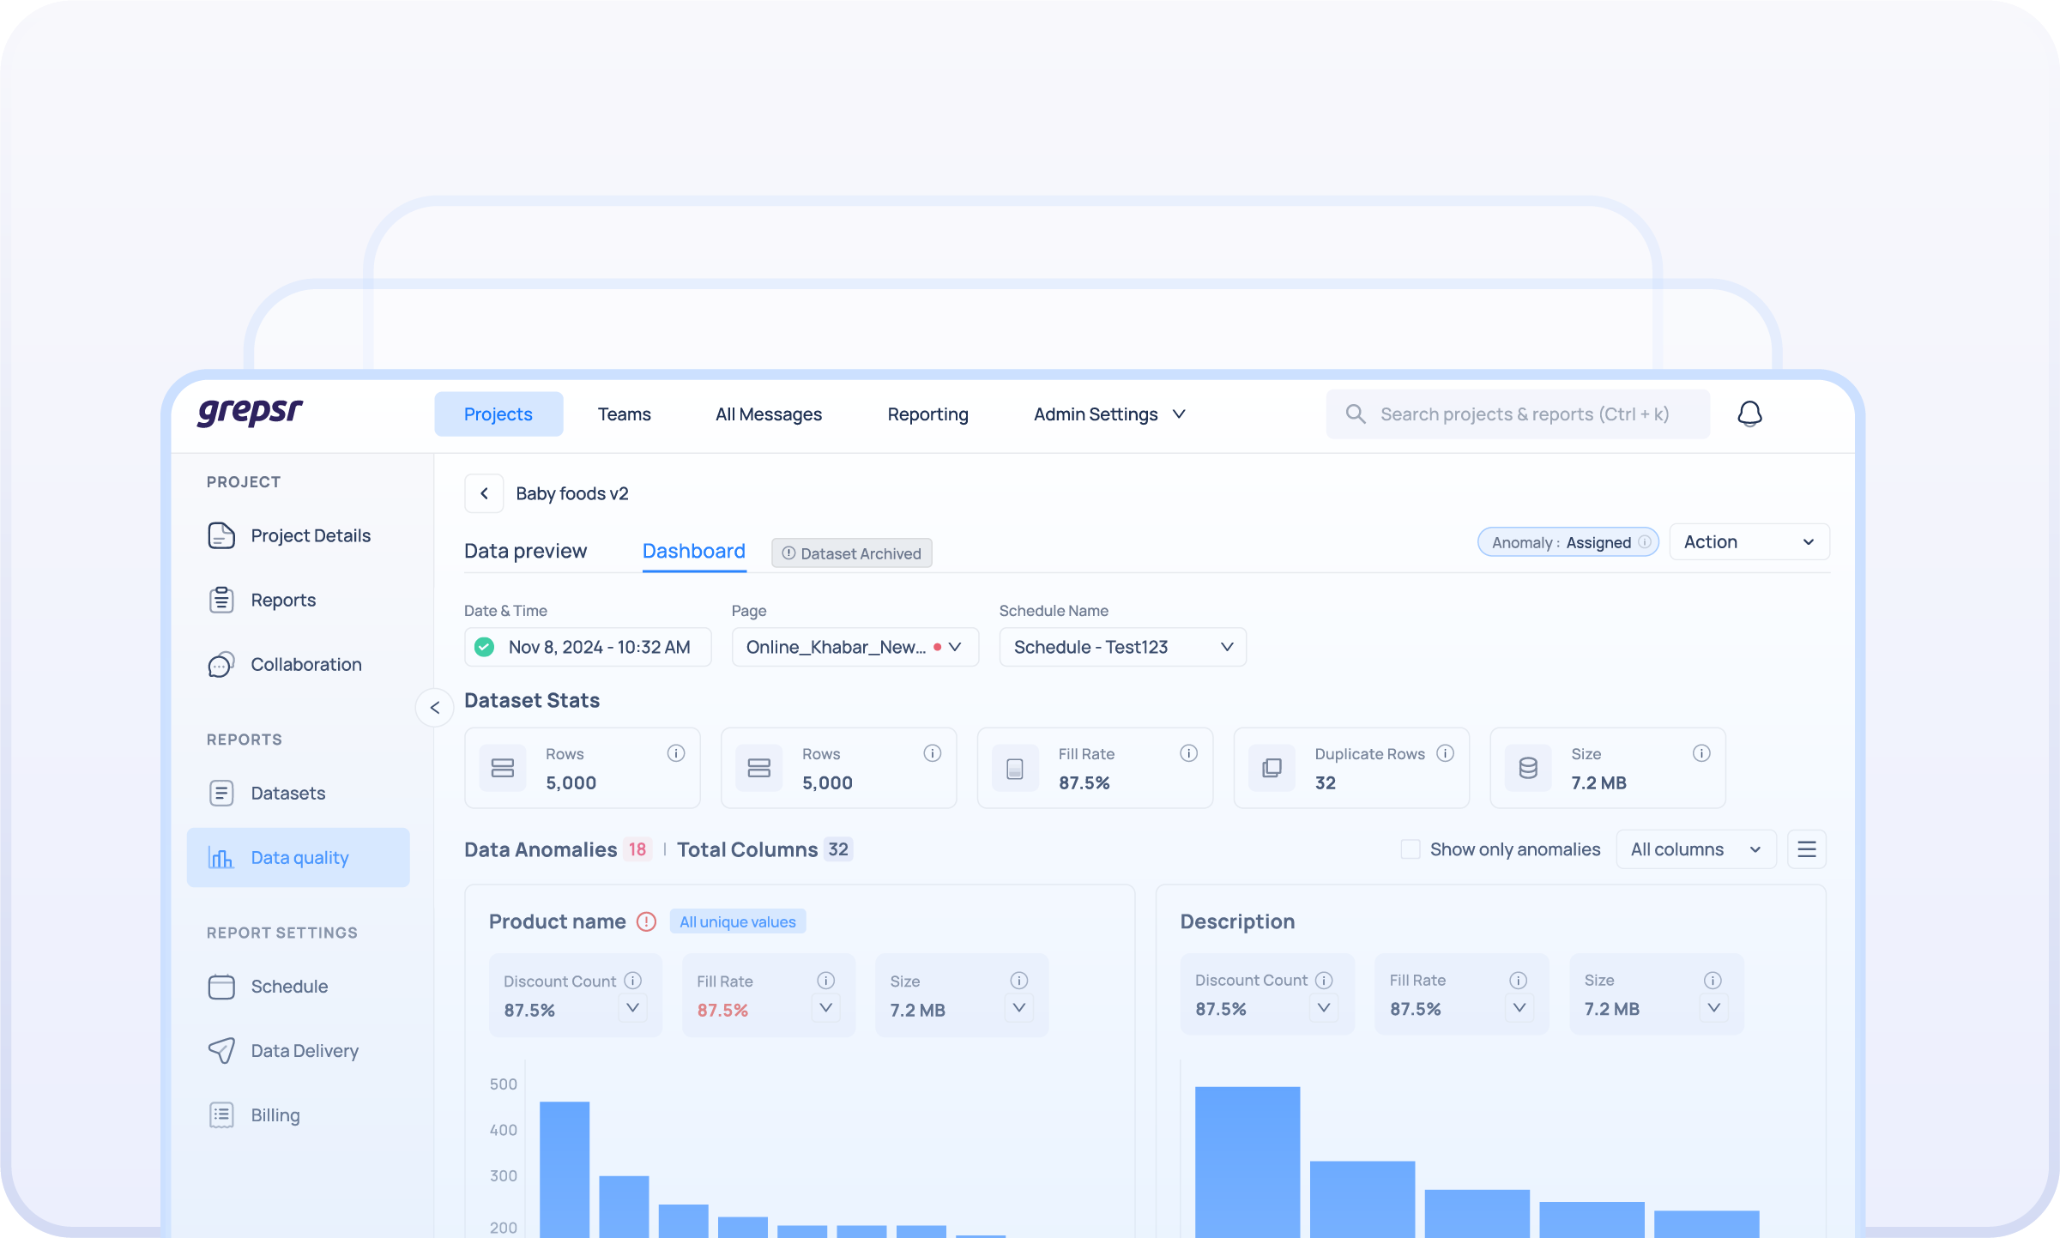Image resolution: width=2060 pixels, height=1238 pixels.
Task: Open the Schedule Name dropdown
Action: (x=1122, y=647)
